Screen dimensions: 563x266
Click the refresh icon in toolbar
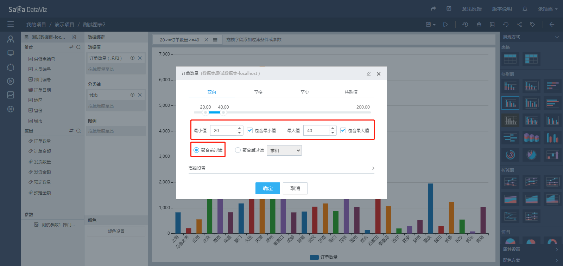coord(506,24)
